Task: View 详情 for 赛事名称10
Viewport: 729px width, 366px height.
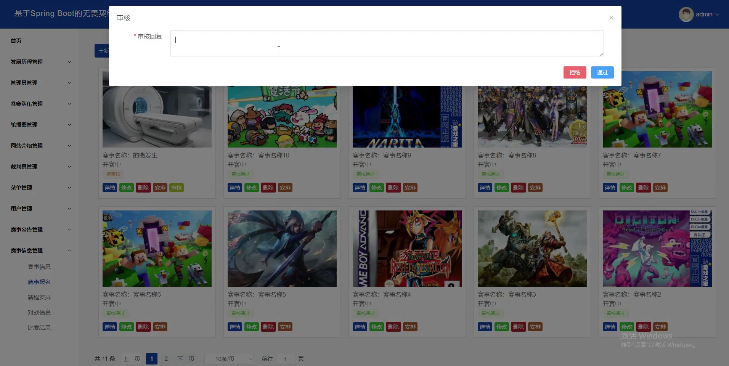Action: (x=235, y=188)
